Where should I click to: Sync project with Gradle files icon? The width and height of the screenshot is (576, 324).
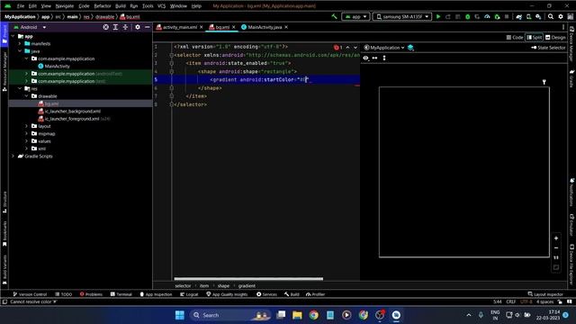tap(518, 16)
